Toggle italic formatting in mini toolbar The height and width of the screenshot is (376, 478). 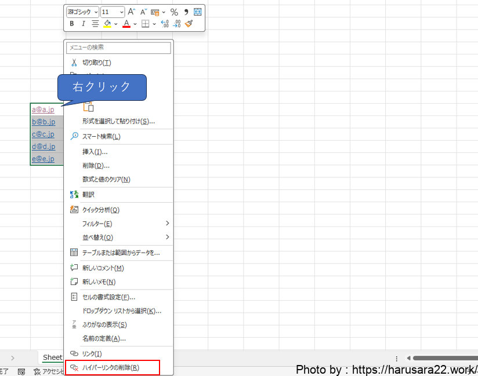pyautogui.click(x=83, y=24)
